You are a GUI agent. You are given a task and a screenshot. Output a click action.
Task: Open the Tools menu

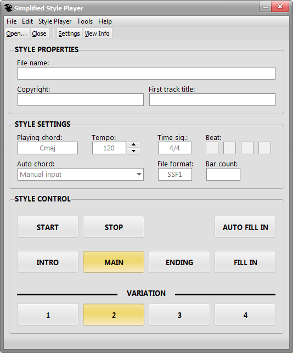tap(84, 21)
